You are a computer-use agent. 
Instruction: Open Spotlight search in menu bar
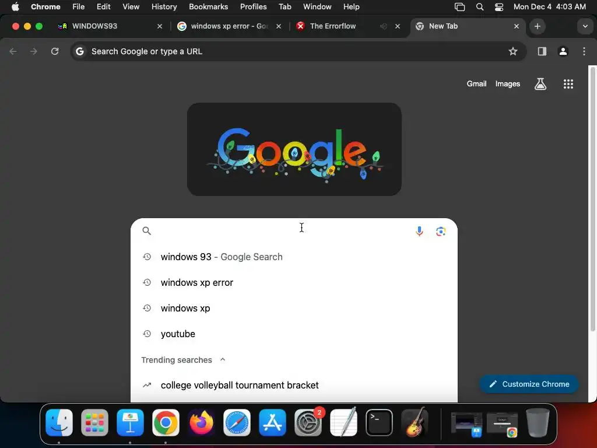pyautogui.click(x=480, y=6)
